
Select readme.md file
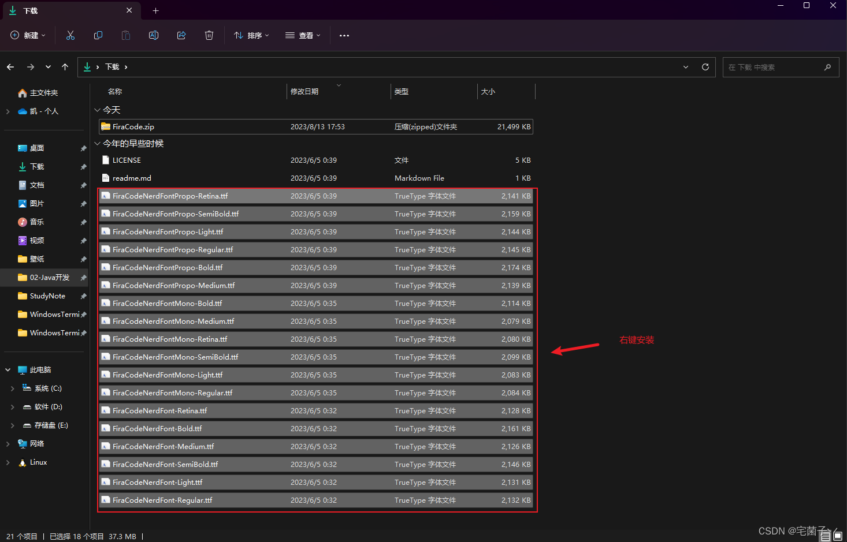coord(316,178)
